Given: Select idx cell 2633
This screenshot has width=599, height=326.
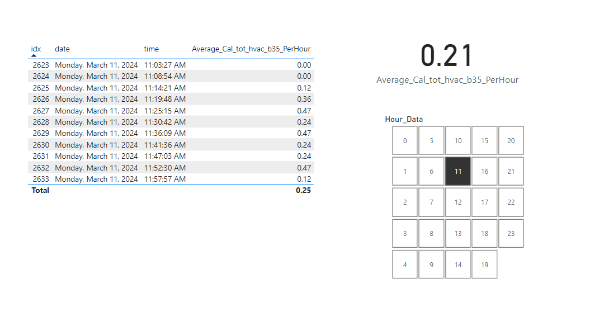Looking at the screenshot, I should click(41, 179).
